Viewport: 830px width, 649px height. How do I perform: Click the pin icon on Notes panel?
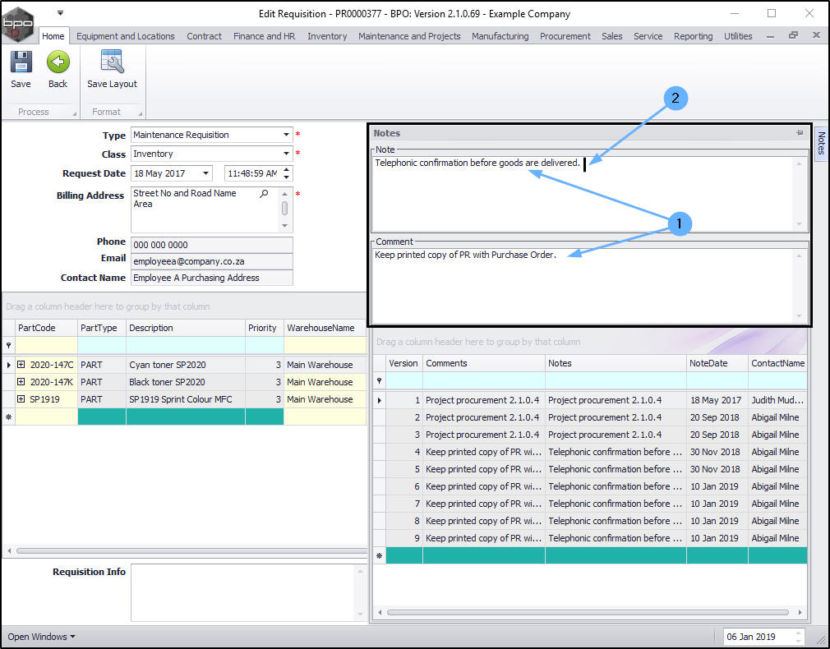(799, 133)
